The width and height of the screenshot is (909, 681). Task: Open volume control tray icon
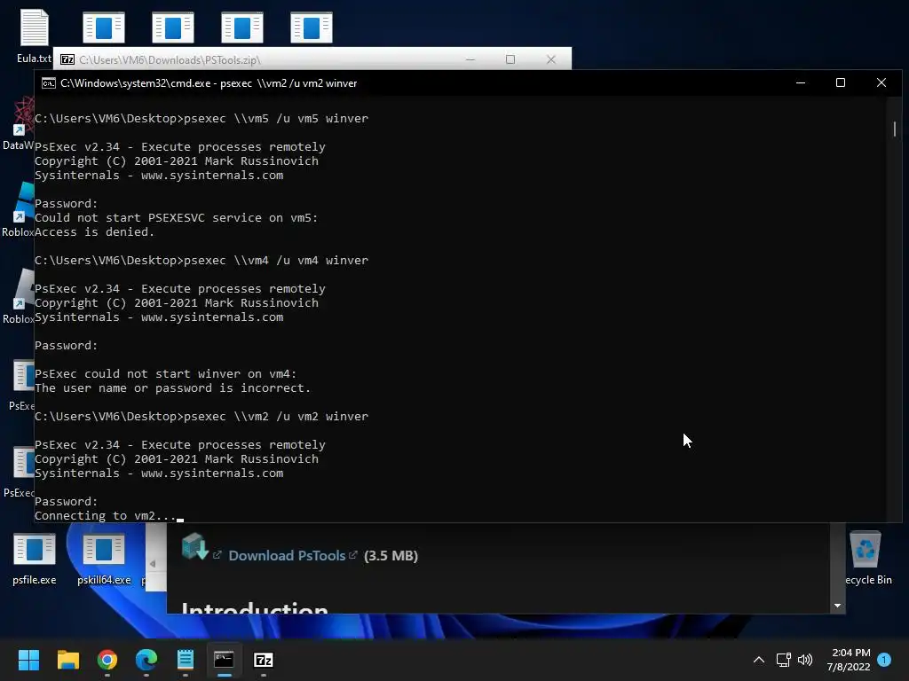click(805, 660)
